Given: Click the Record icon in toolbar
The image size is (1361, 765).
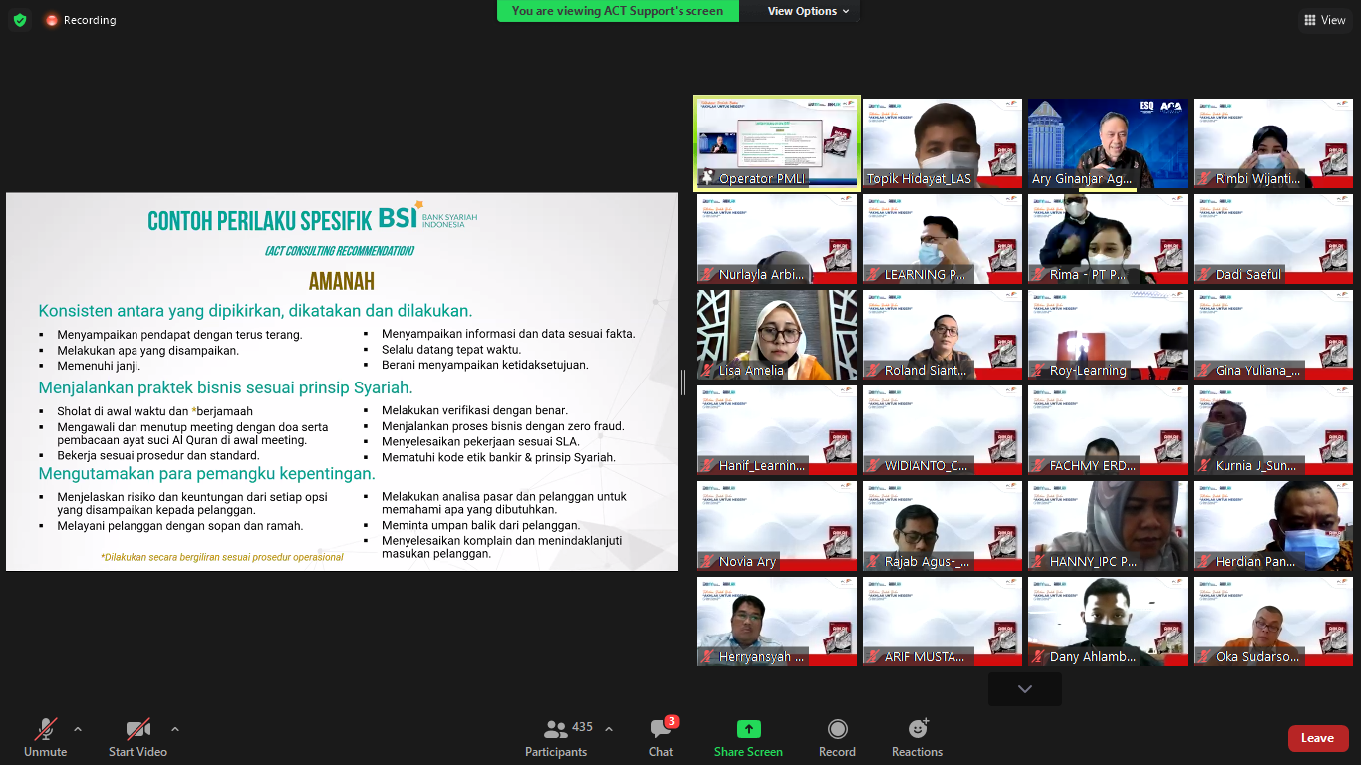Looking at the screenshot, I should coord(837,729).
